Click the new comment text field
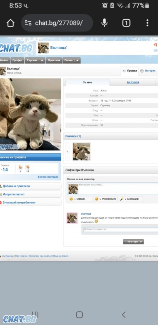The image size is (158, 325). point(118,189)
